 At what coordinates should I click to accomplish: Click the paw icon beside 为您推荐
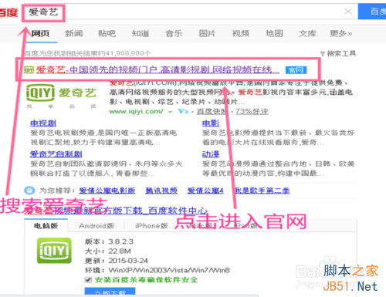coord(29,191)
